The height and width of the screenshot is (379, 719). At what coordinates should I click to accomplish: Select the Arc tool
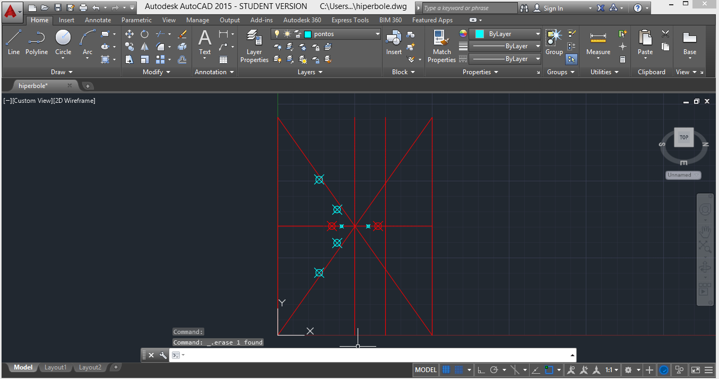[x=88, y=42]
